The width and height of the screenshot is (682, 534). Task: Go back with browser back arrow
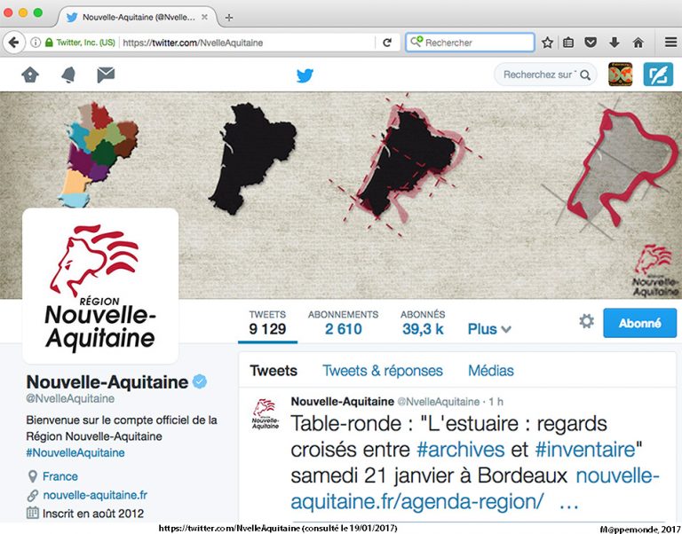tap(14, 43)
